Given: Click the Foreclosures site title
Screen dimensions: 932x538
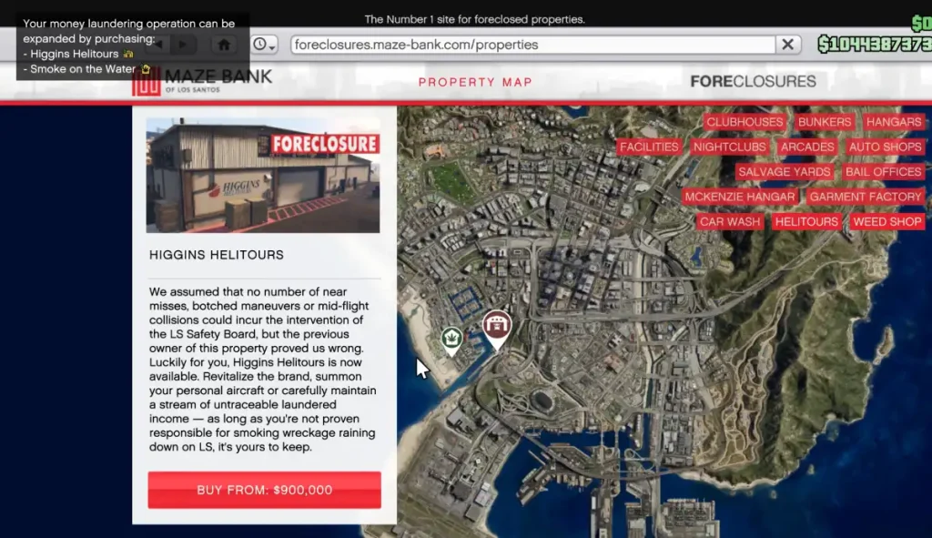Looking at the screenshot, I should tap(753, 81).
